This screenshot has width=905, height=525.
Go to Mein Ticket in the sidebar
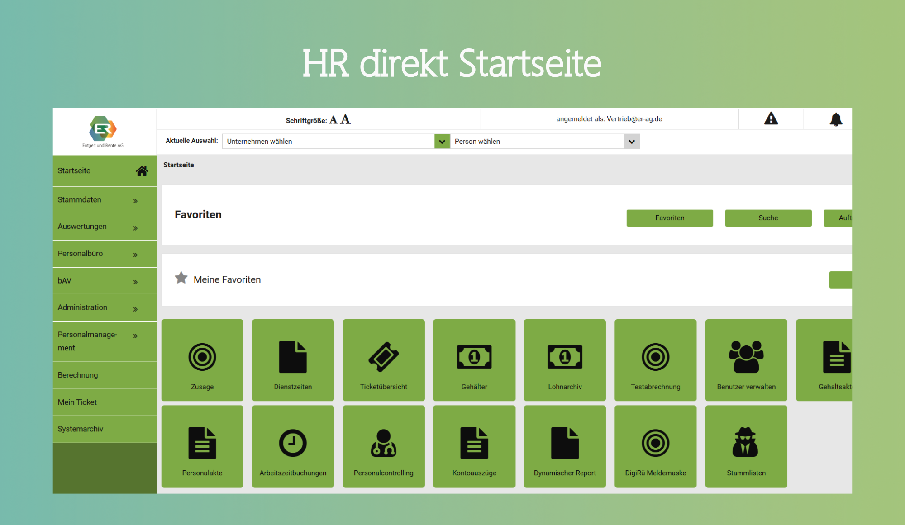(105, 402)
